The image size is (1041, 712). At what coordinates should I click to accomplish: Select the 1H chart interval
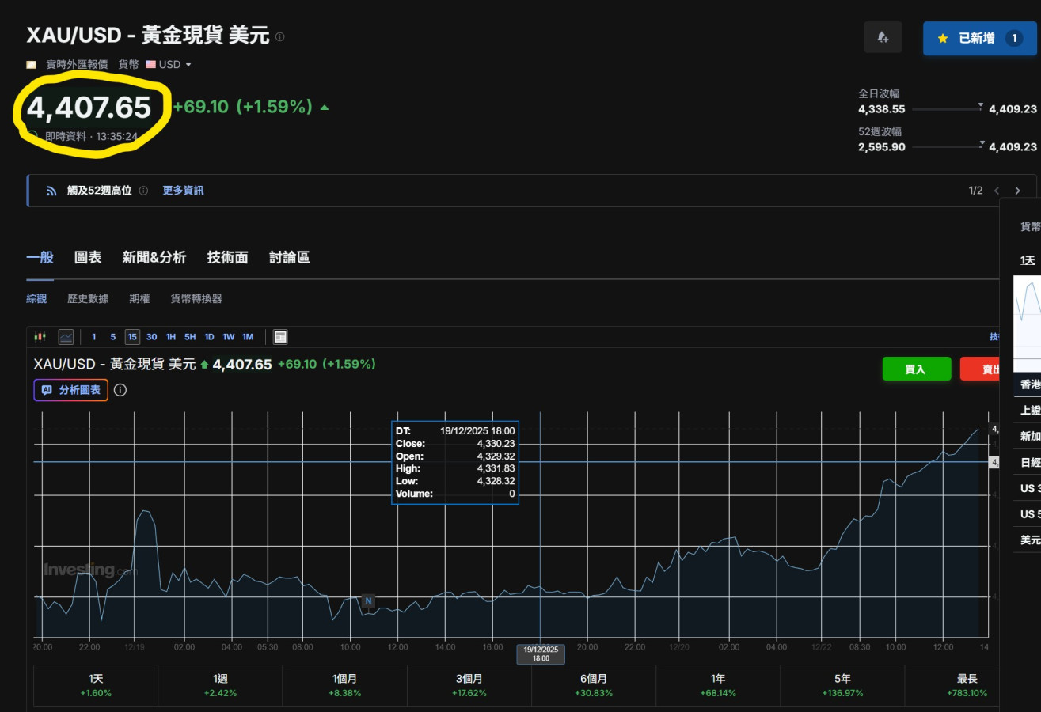click(171, 337)
